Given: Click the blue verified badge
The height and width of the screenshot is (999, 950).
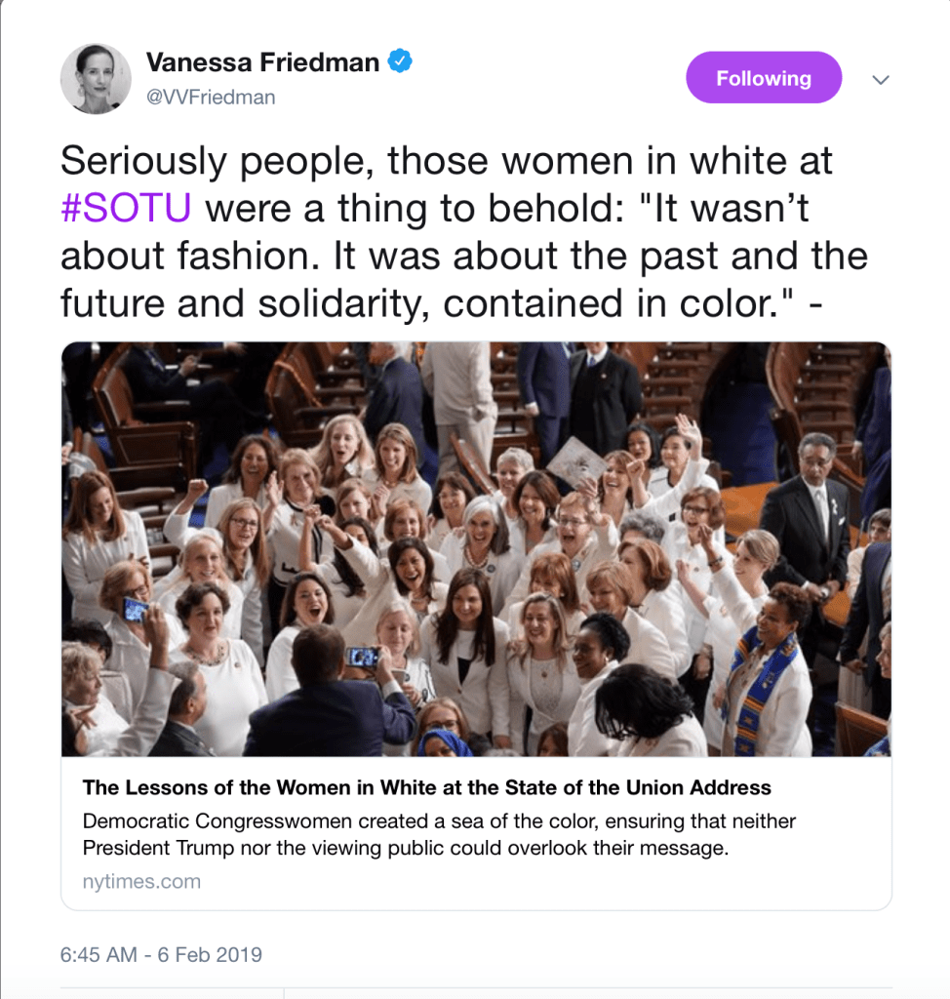Looking at the screenshot, I should [x=401, y=61].
